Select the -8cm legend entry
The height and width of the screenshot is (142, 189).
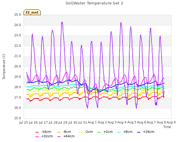click(x=64, y=132)
